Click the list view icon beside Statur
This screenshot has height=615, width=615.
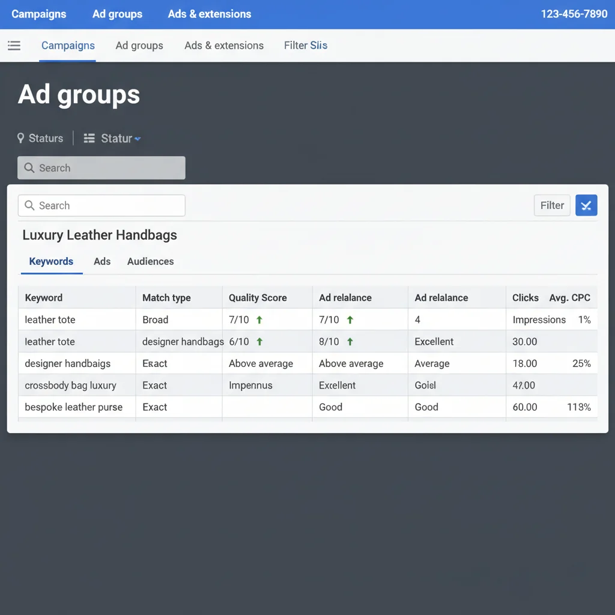pos(89,138)
